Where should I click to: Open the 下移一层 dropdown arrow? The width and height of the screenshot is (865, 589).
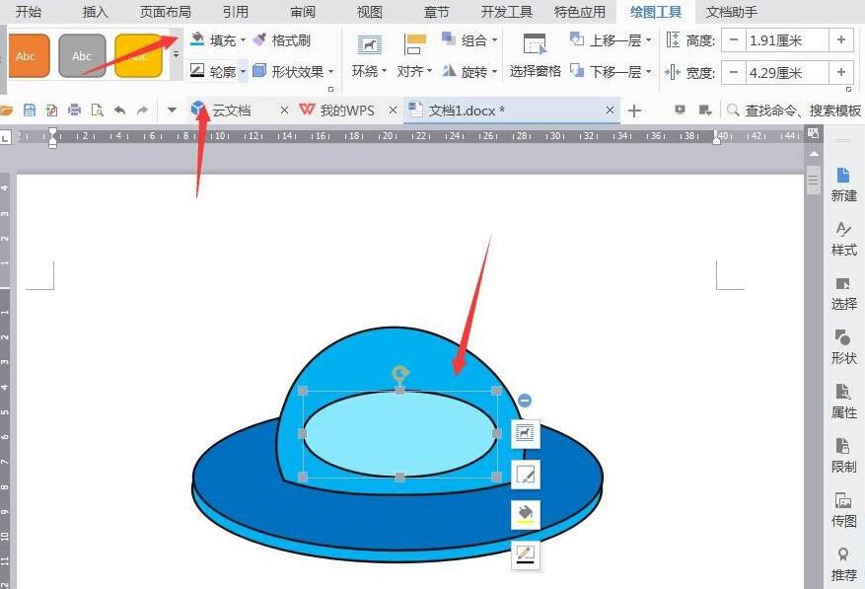(648, 72)
